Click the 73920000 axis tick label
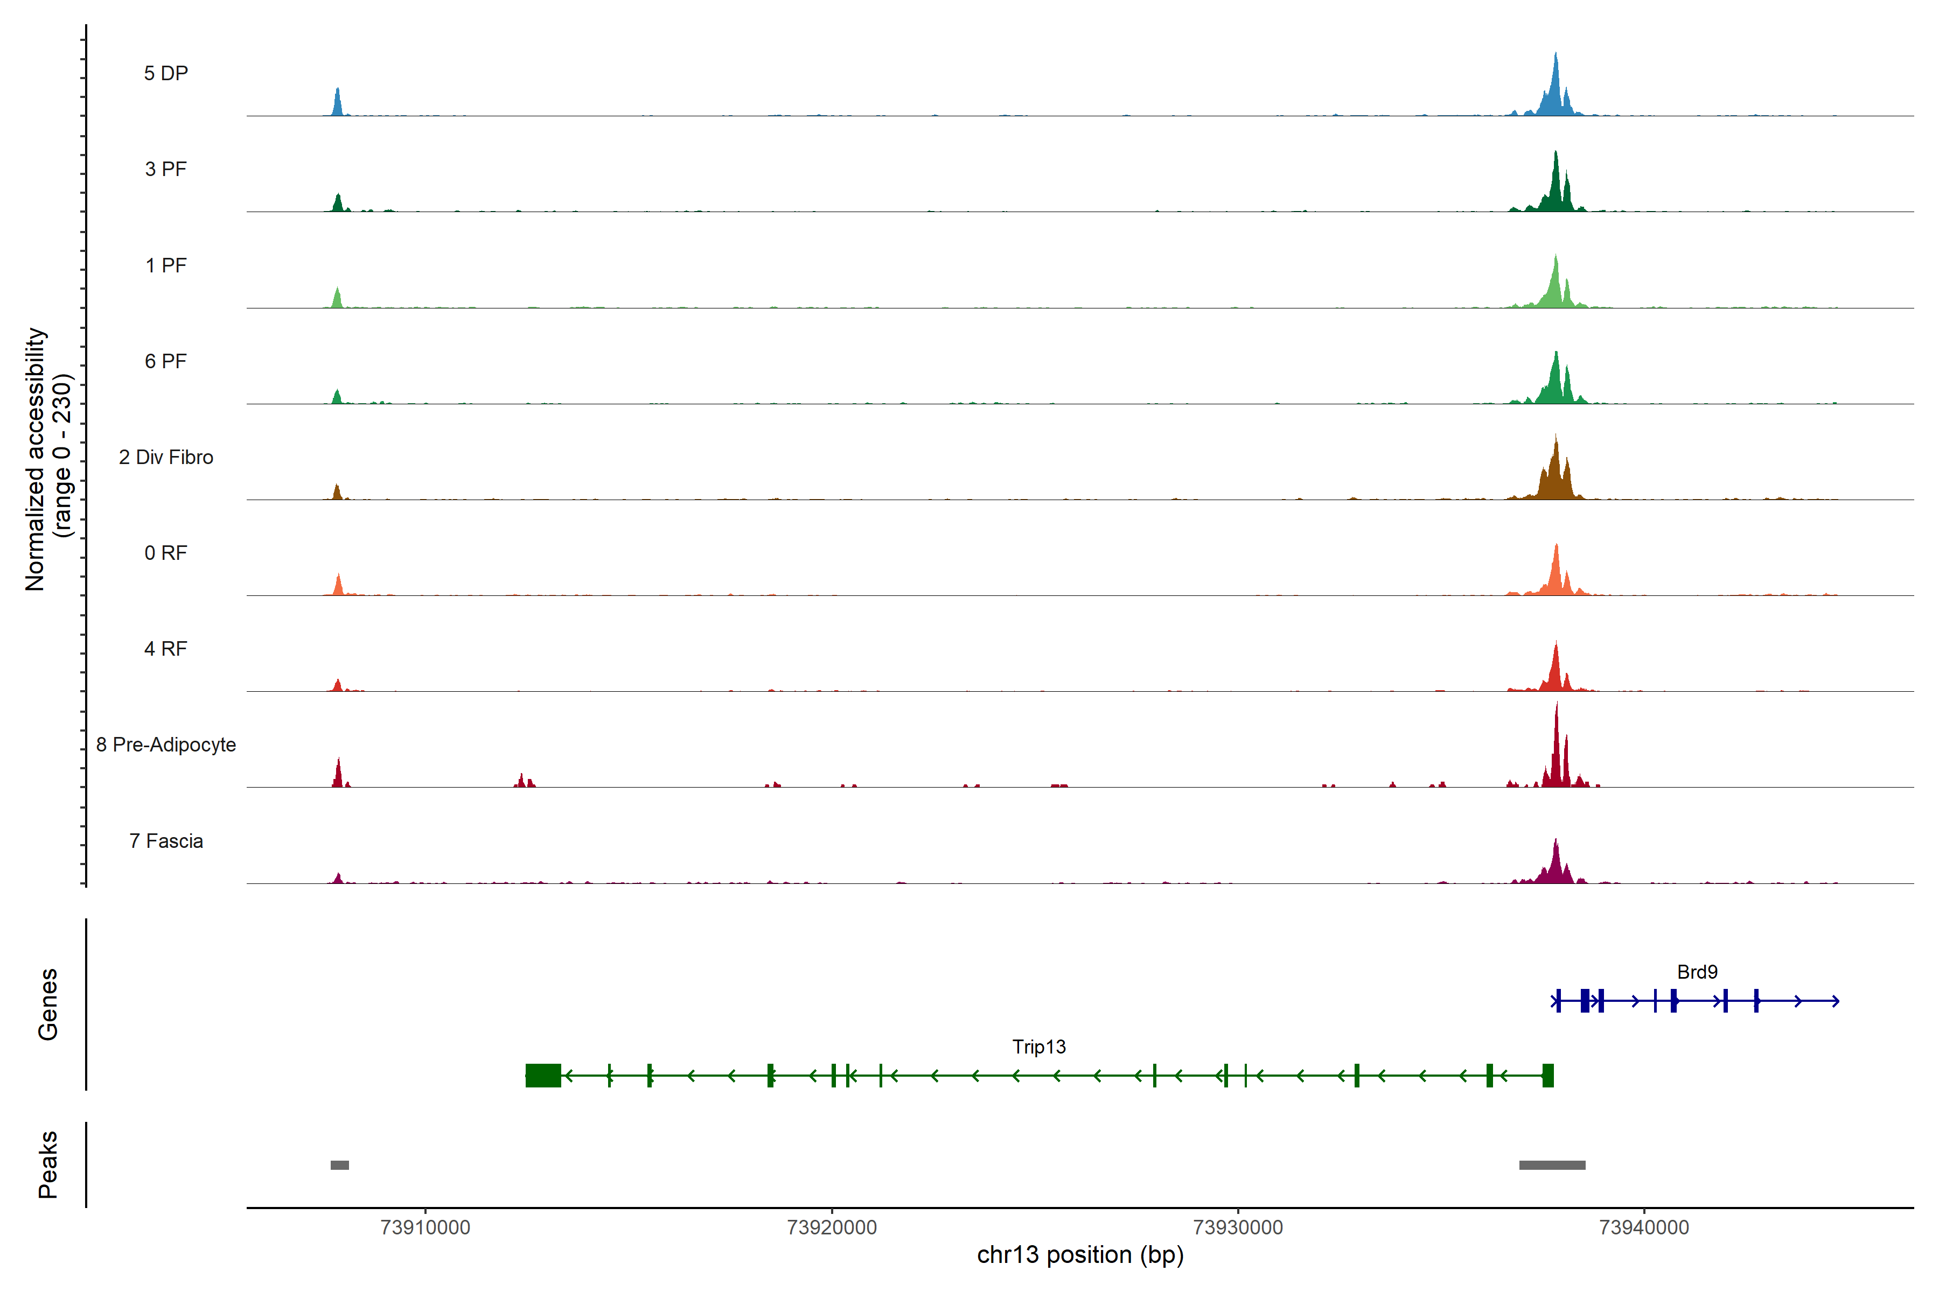Image resolution: width=1939 pixels, height=1292 pixels. pos(832,1228)
